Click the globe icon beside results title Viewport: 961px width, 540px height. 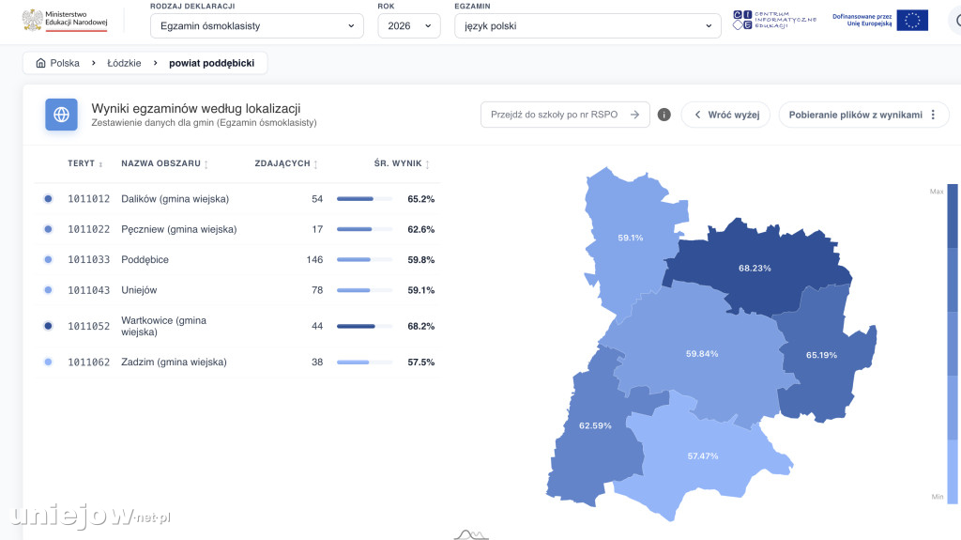pyautogui.click(x=61, y=115)
